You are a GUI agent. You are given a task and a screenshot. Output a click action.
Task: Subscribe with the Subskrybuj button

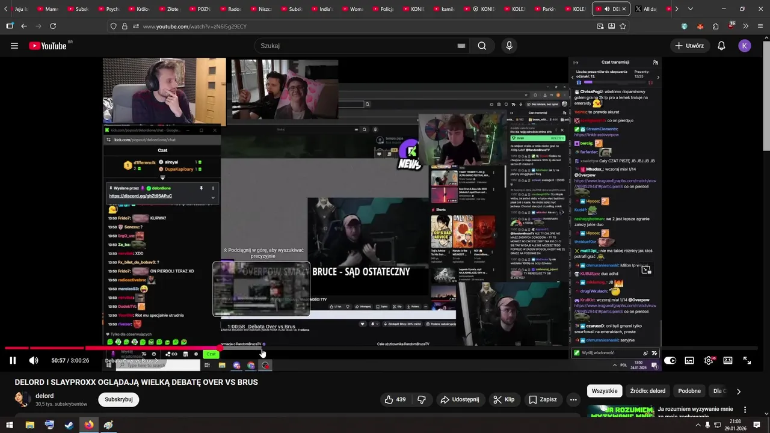(119, 399)
